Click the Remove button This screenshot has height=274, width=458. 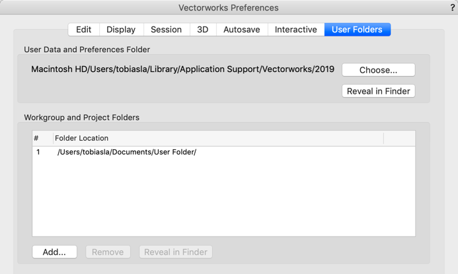[108, 252]
